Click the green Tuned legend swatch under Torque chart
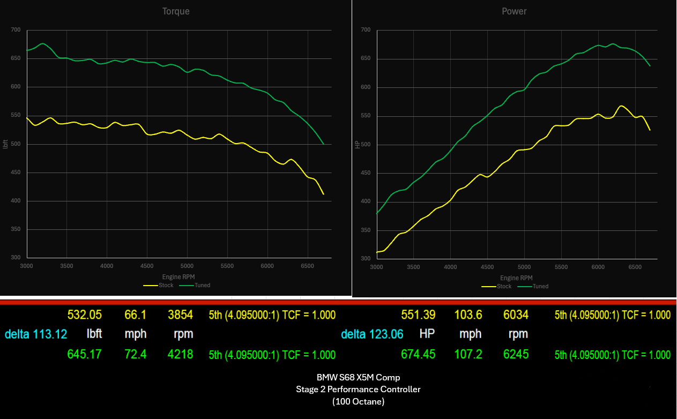677x419 pixels. 187,286
